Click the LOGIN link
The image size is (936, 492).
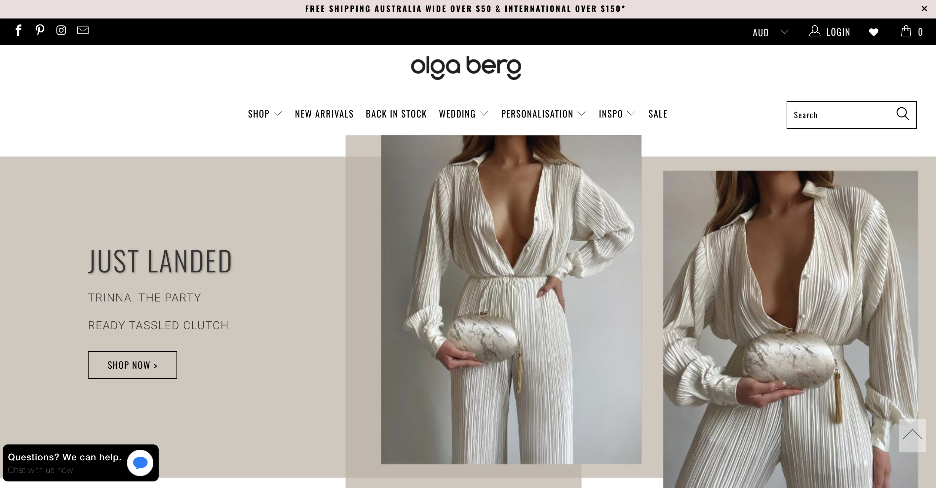click(x=830, y=32)
